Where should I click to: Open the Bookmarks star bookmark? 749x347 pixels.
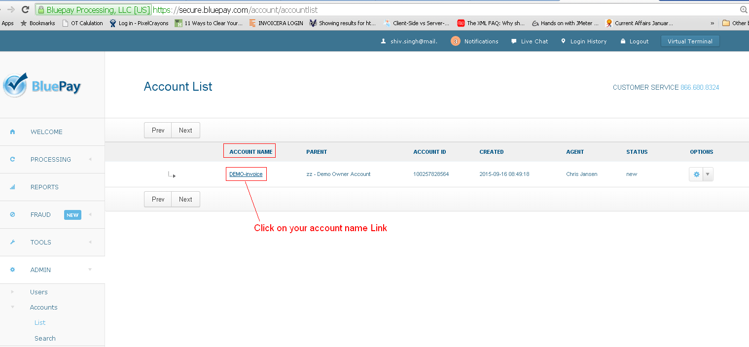(x=37, y=23)
